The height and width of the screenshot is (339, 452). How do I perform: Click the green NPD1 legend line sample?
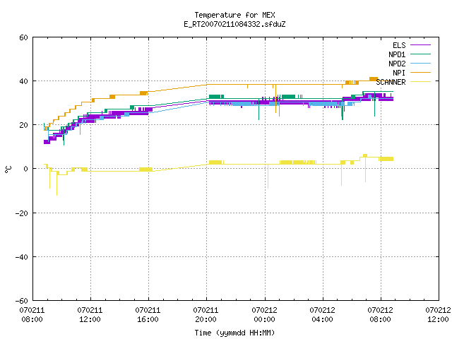pyautogui.click(x=420, y=54)
